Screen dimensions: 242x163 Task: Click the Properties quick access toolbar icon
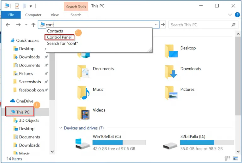click(17, 6)
